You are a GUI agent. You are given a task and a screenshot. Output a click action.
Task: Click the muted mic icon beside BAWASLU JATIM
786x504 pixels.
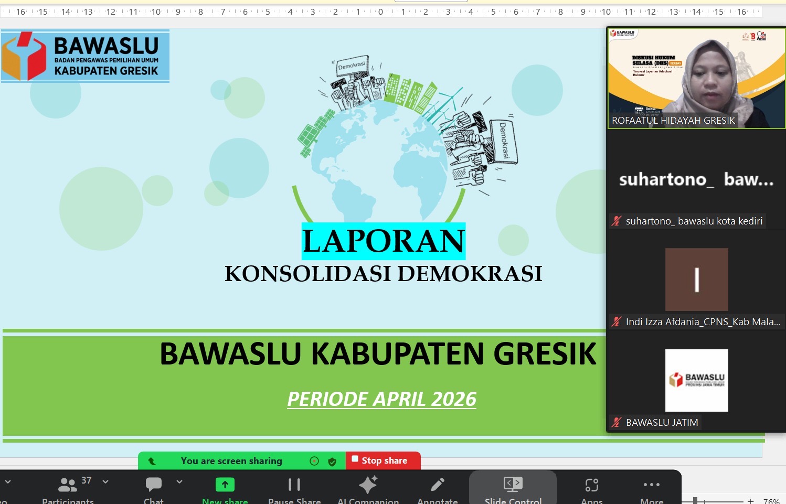(x=617, y=423)
